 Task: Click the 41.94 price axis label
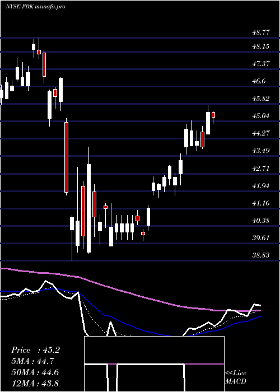point(261,186)
